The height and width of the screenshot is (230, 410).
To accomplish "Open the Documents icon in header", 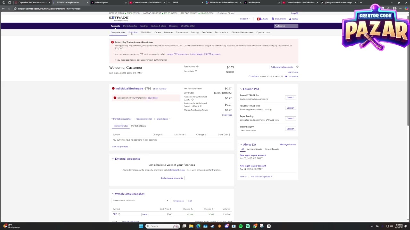I will tap(273, 19).
